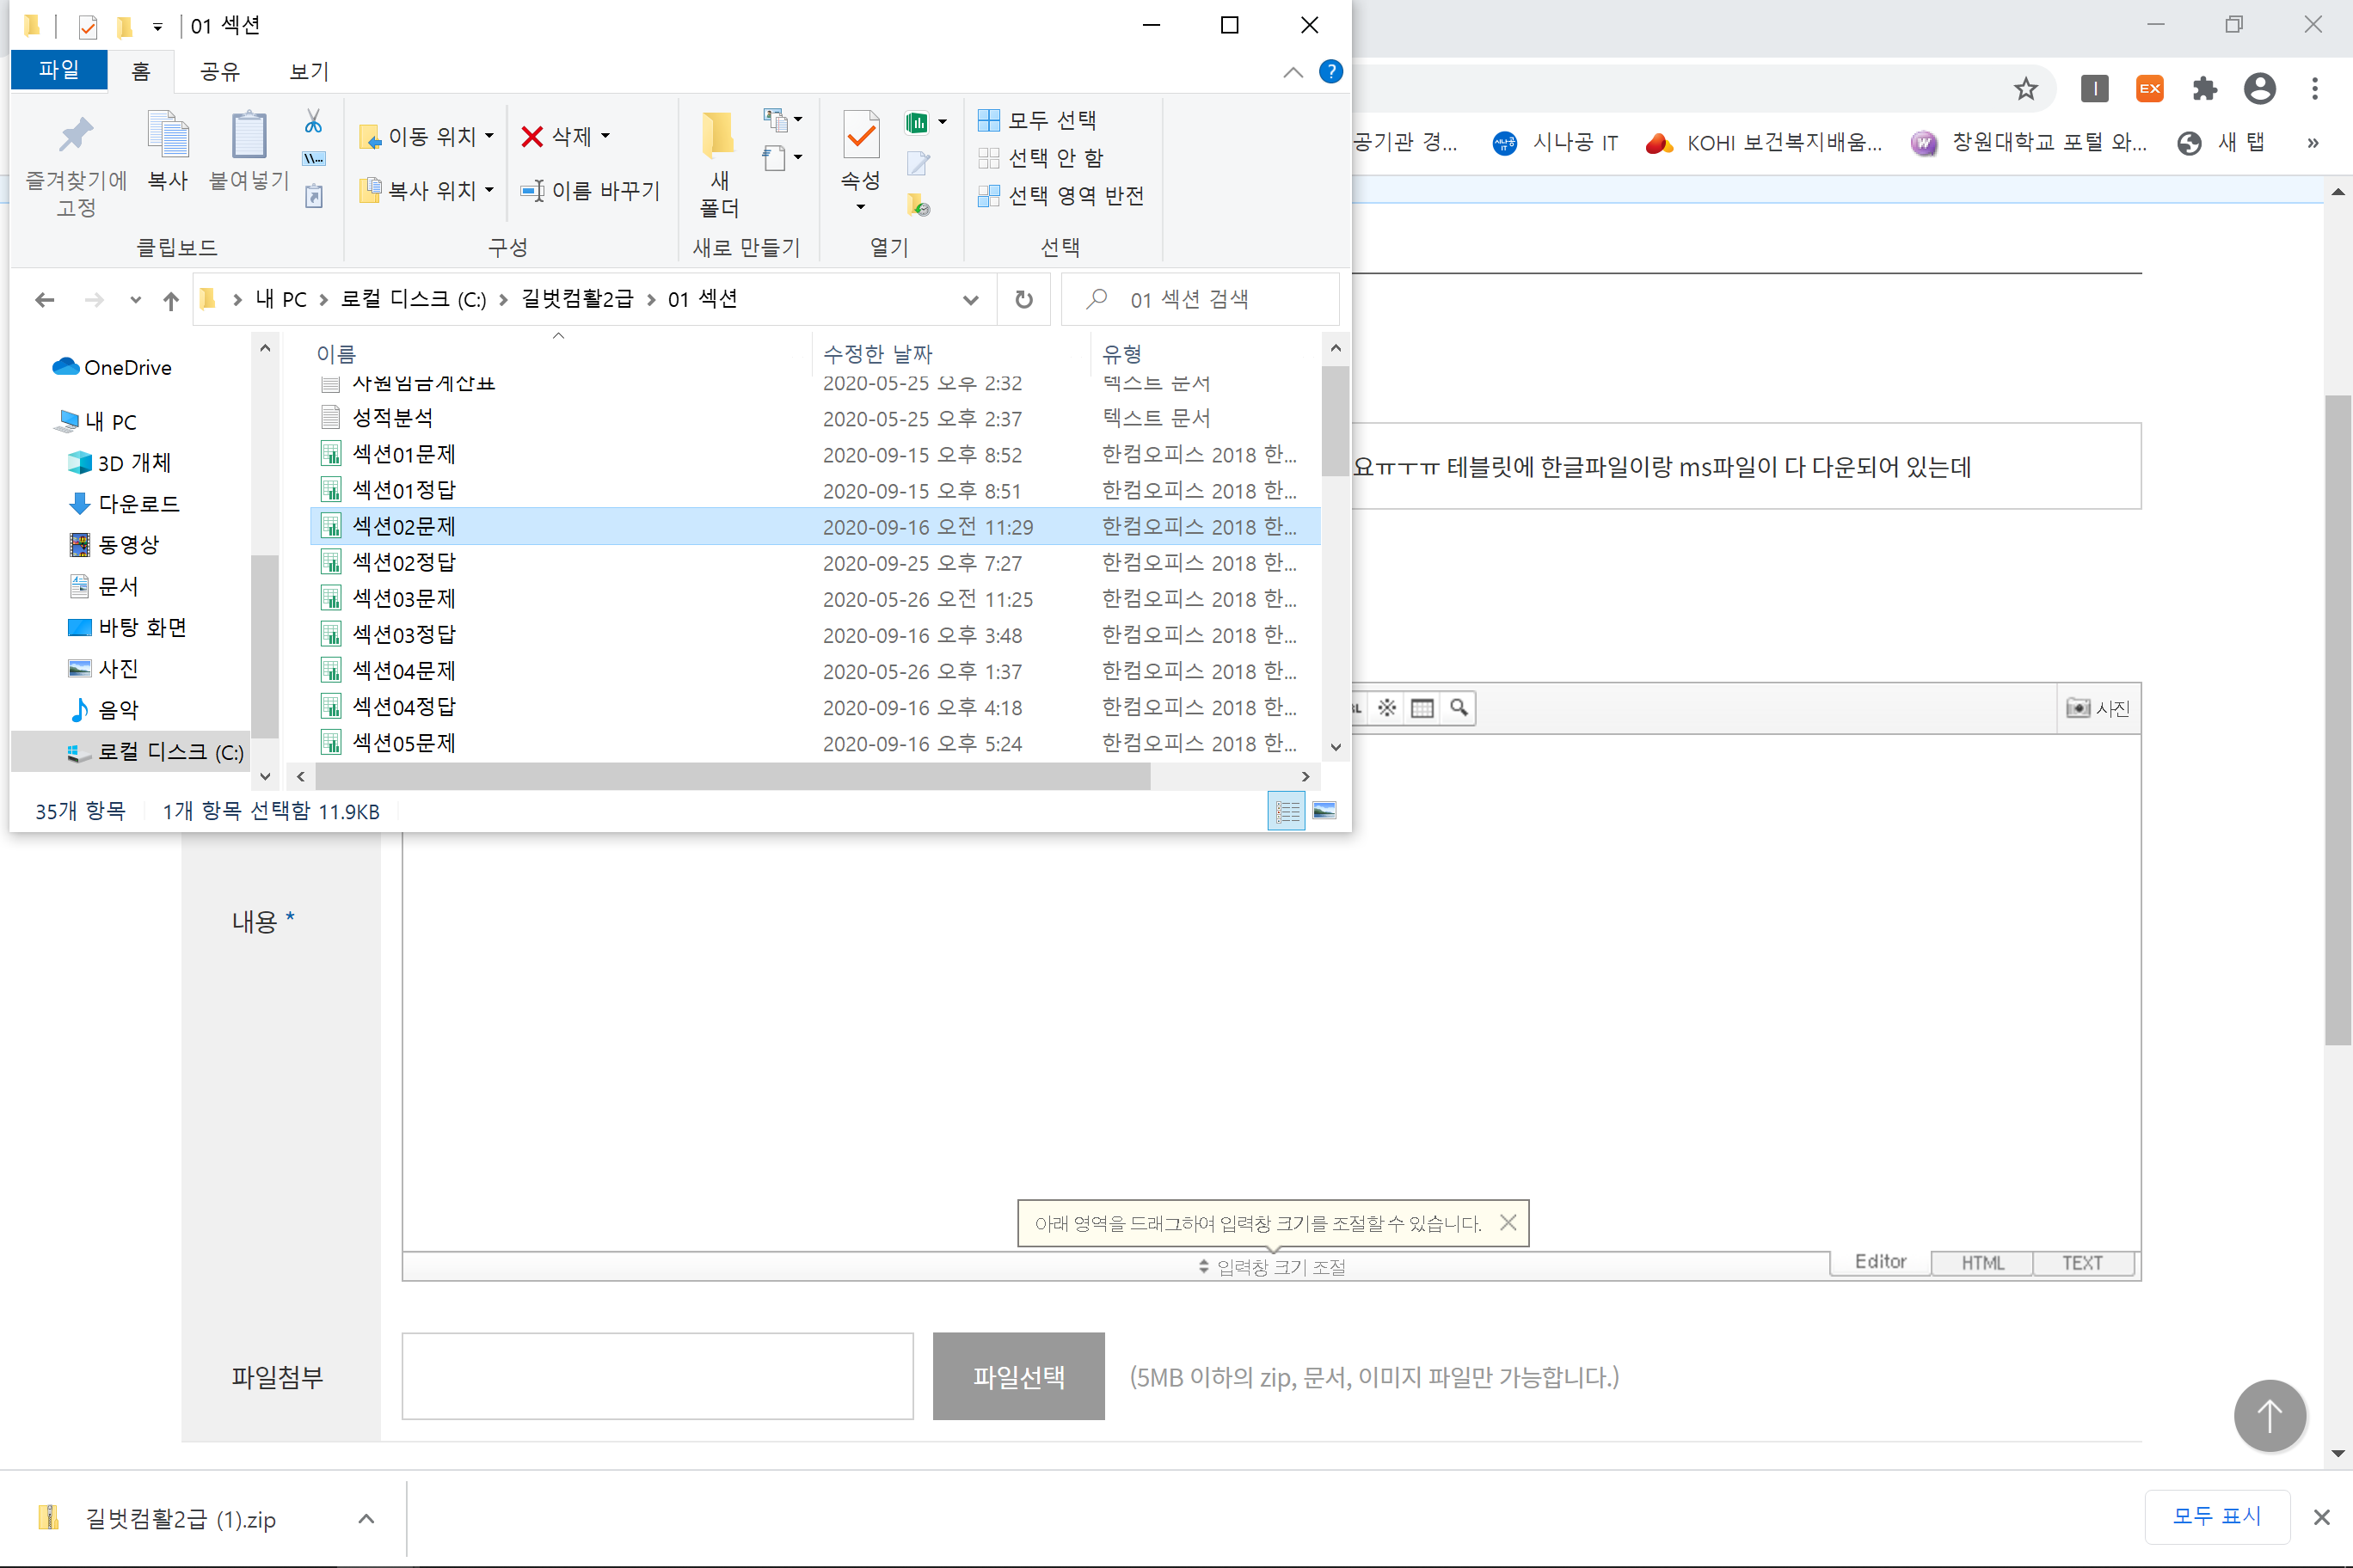
Task: Open the 보기 ribbon tab
Action: (308, 72)
